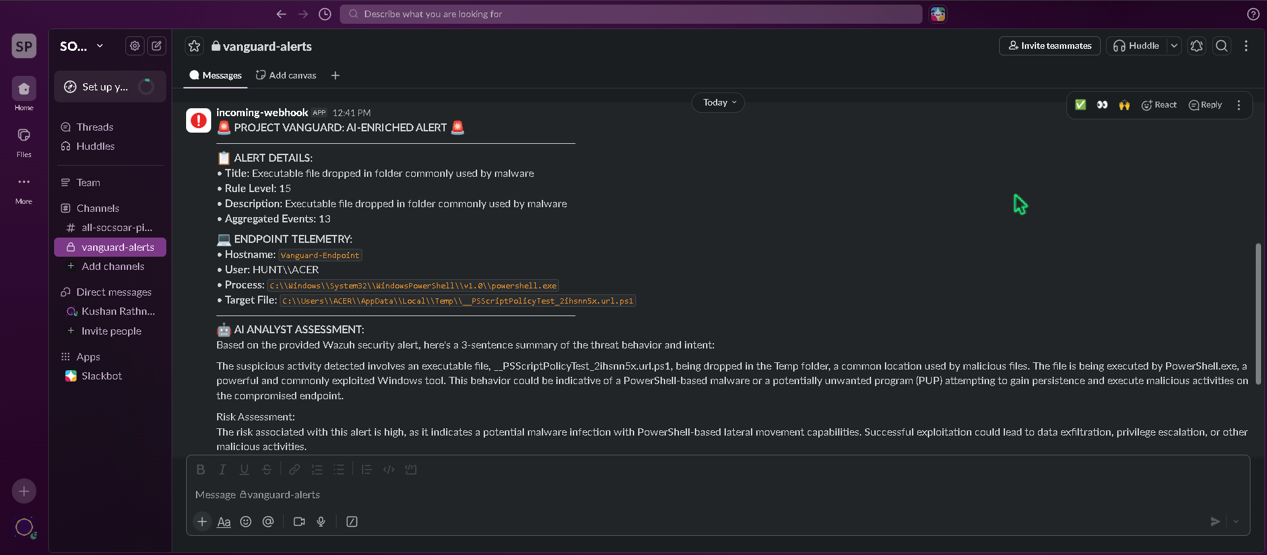Start a new message with the compose icon
The image size is (1267, 555).
[156, 46]
